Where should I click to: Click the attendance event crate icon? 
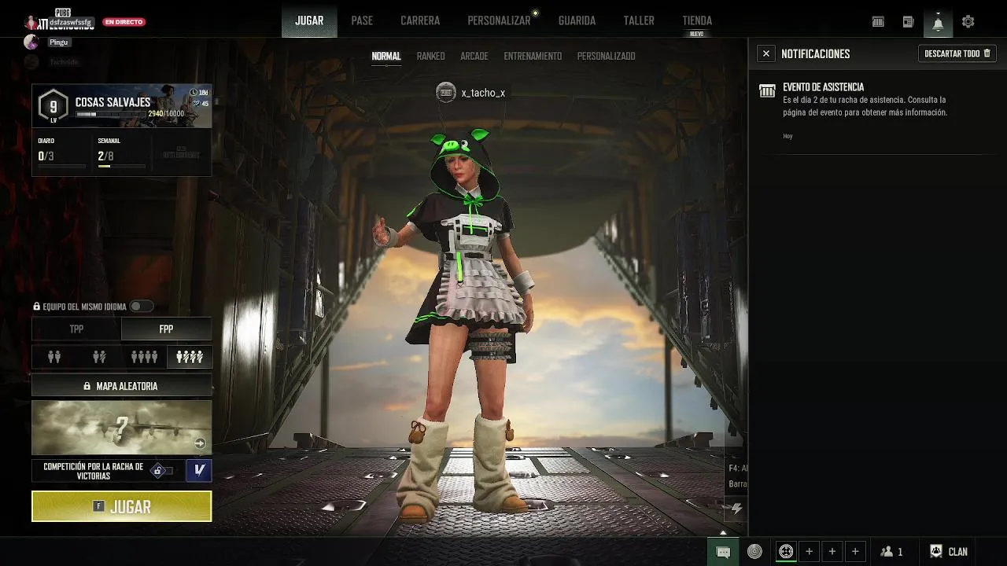click(x=767, y=91)
